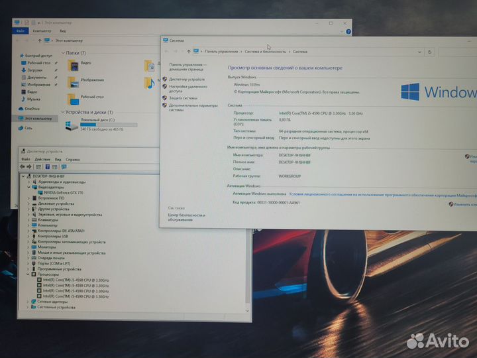Click the search field in System window

pyautogui.click(x=458, y=52)
